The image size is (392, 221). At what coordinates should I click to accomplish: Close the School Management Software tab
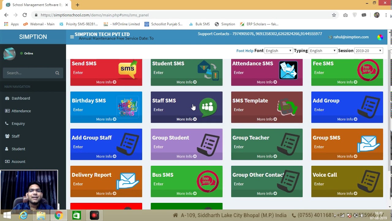(66, 5)
